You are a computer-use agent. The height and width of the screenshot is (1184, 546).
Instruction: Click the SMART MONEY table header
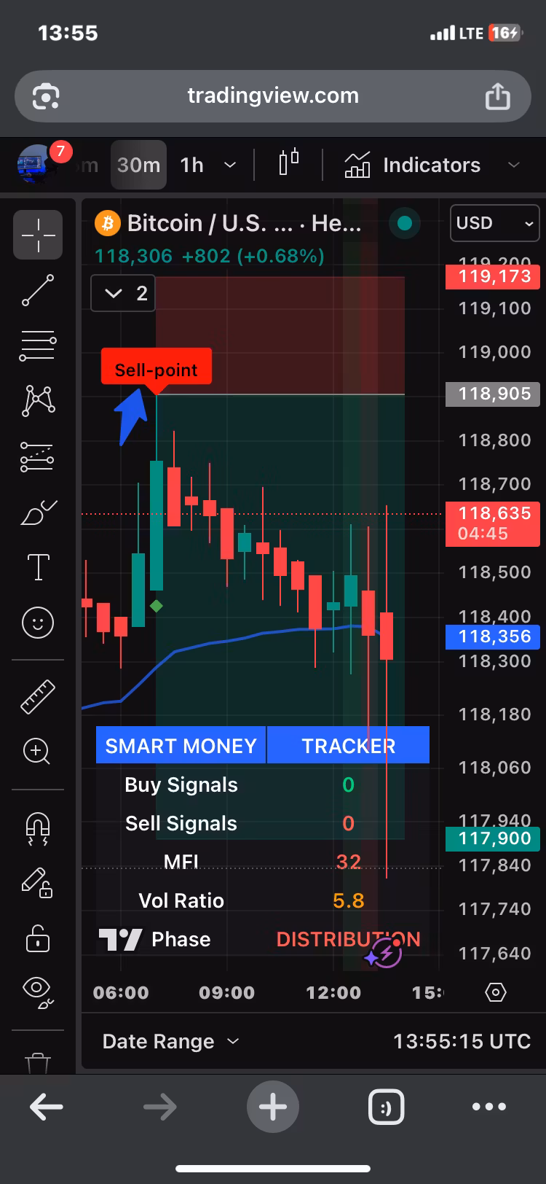181,746
